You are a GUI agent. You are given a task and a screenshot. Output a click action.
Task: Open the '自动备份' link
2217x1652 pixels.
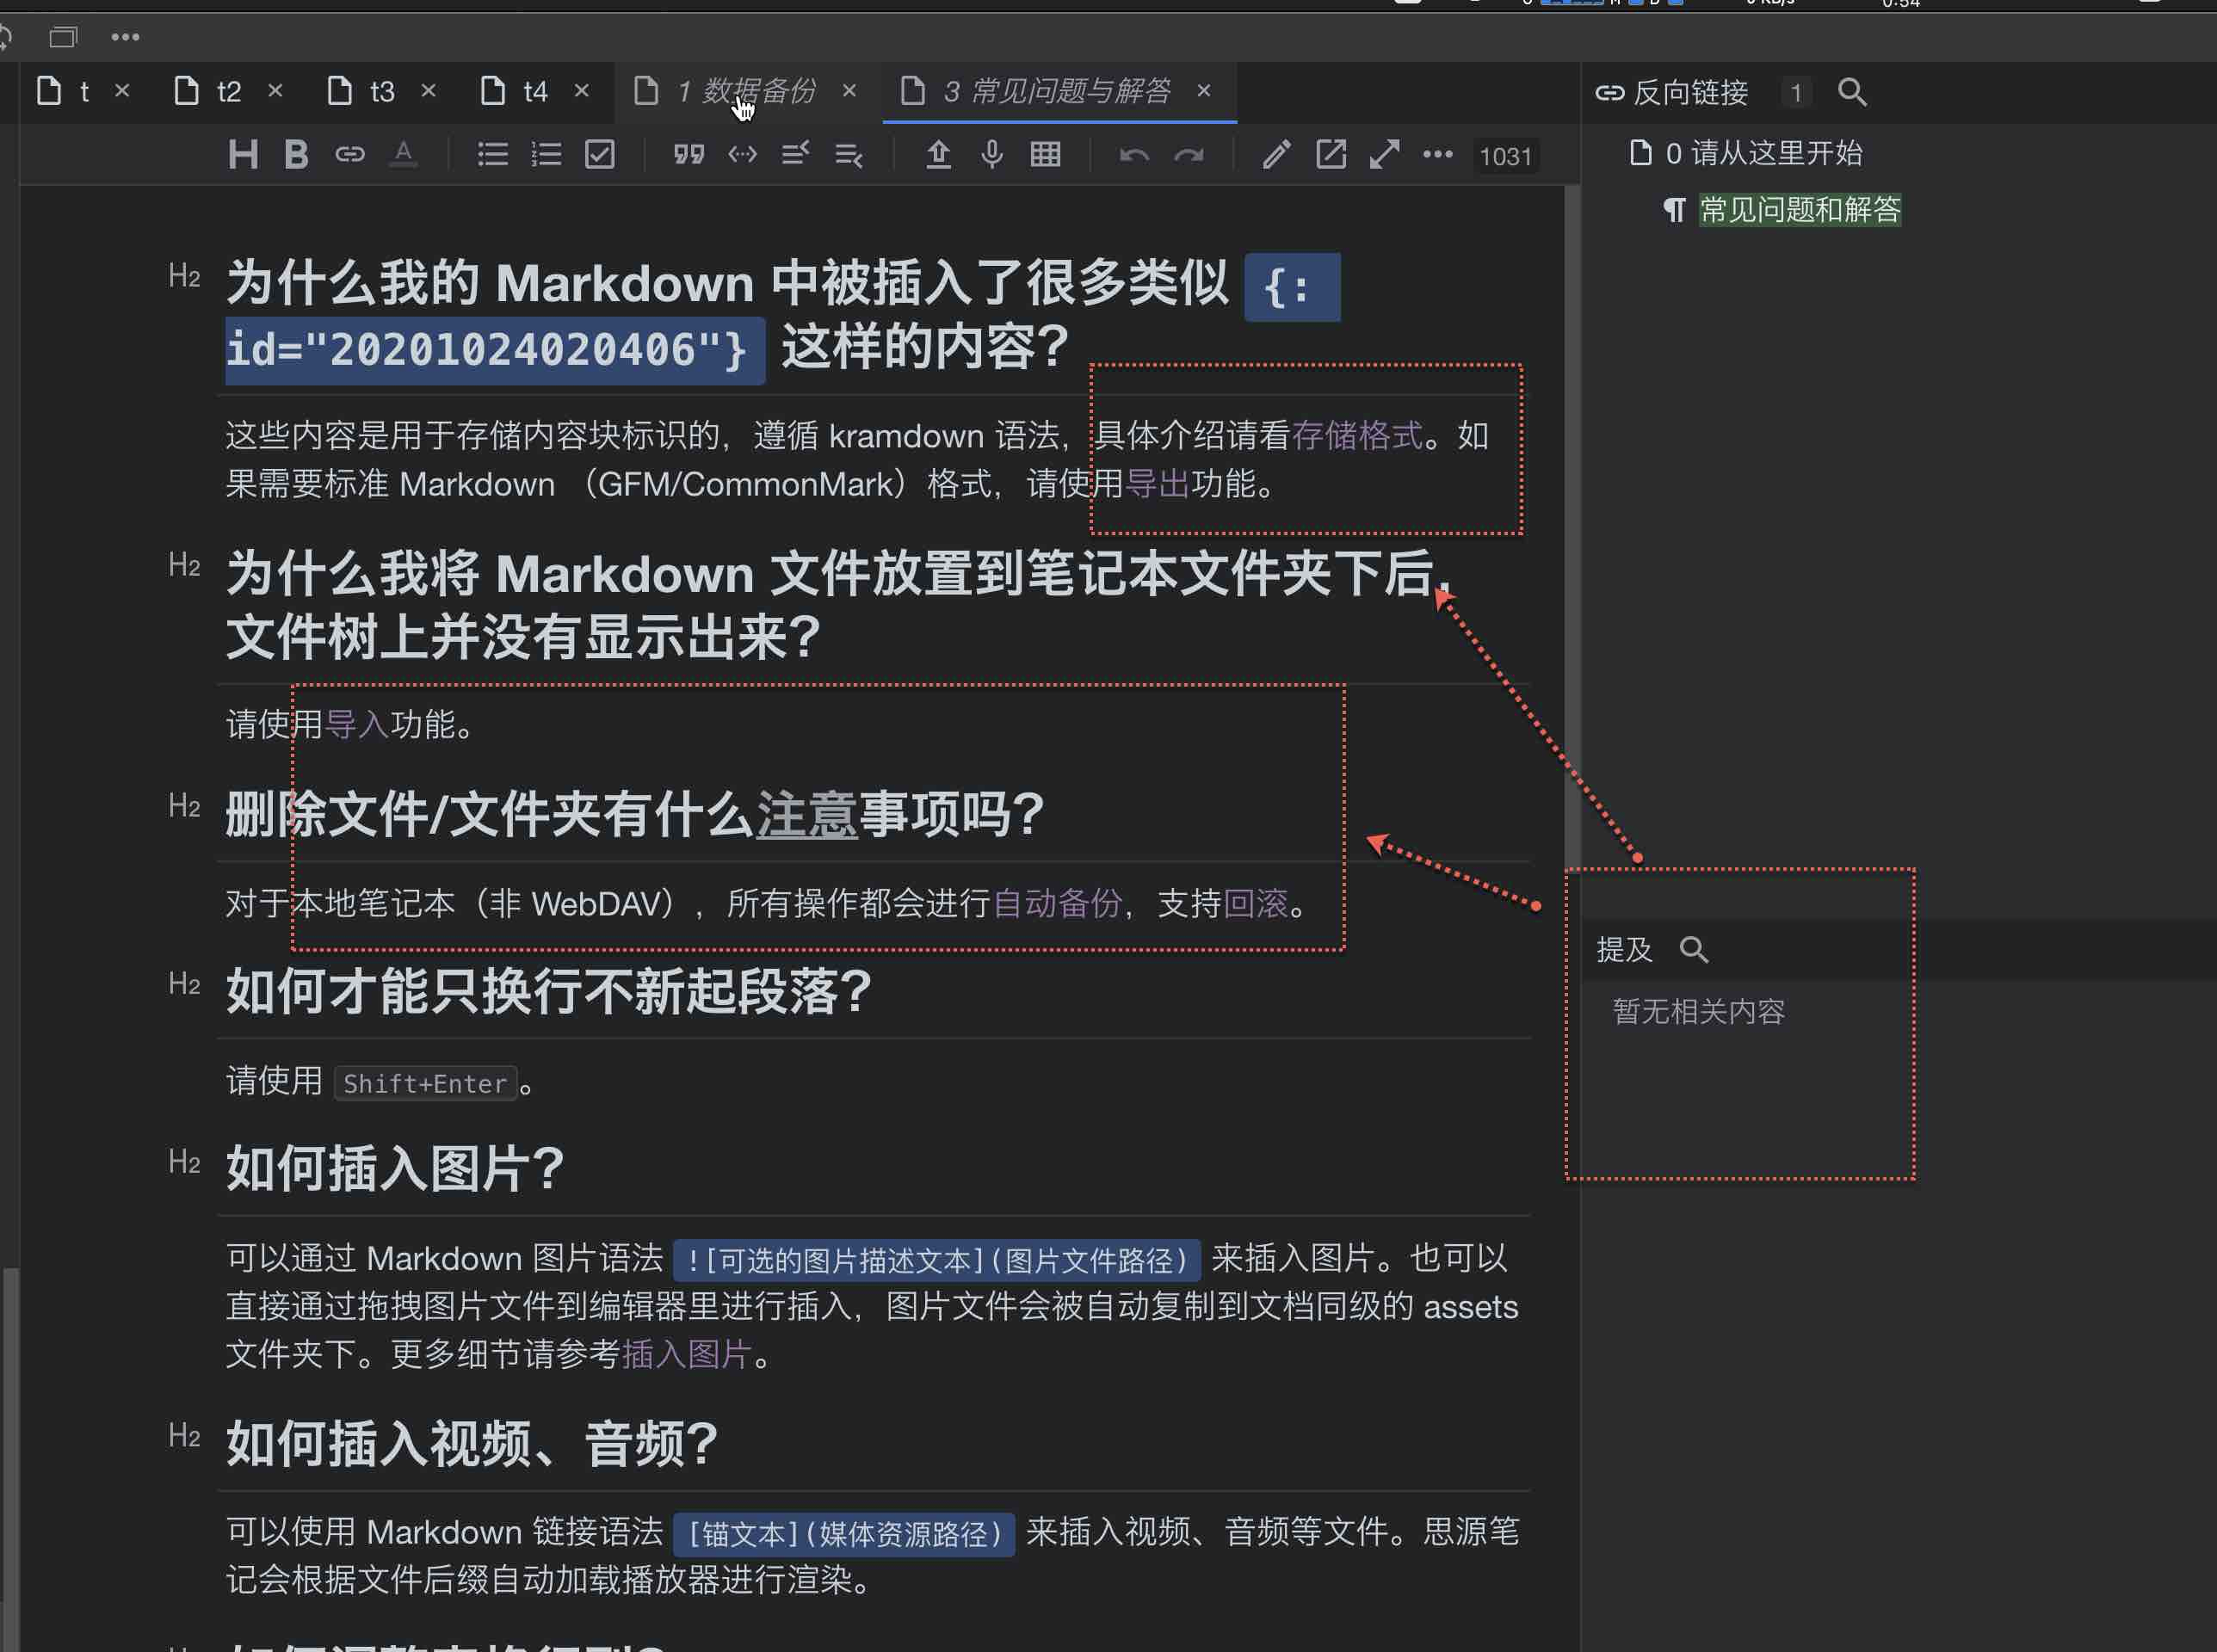(x=1057, y=904)
